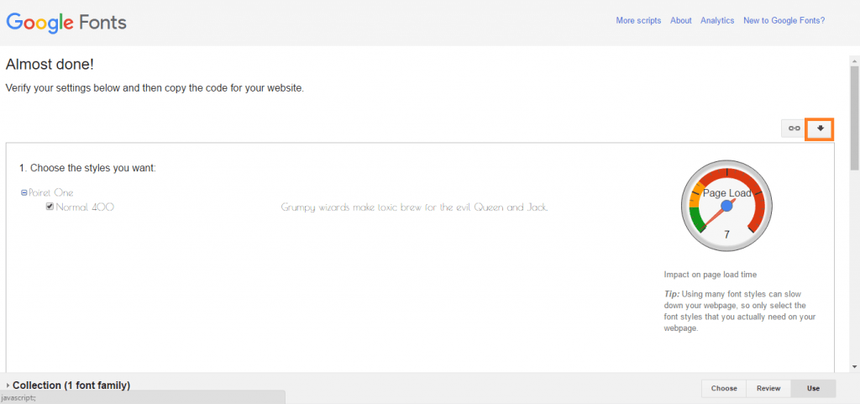The height and width of the screenshot is (404, 860).
Task: Click the Google Fonts logo
Action: (x=66, y=22)
